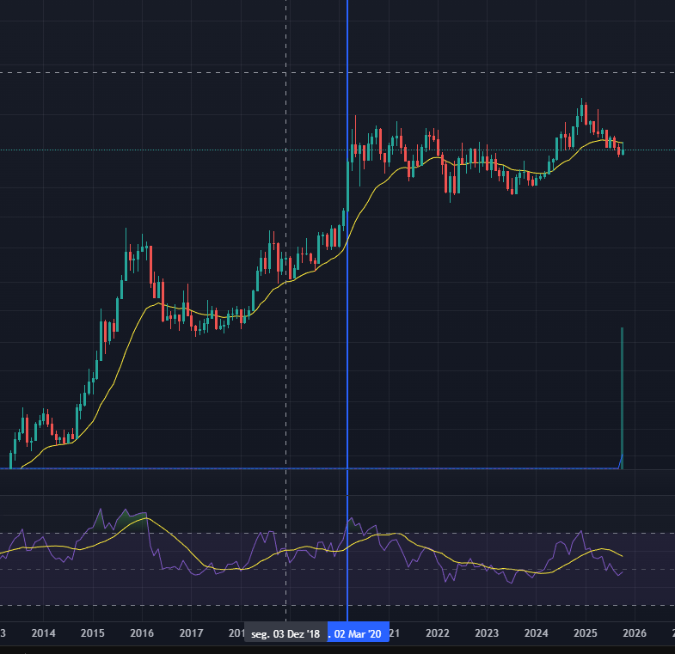Click the blue '02 Mar '20' date label
Image resolution: width=675 pixels, height=654 pixels.
click(359, 633)
